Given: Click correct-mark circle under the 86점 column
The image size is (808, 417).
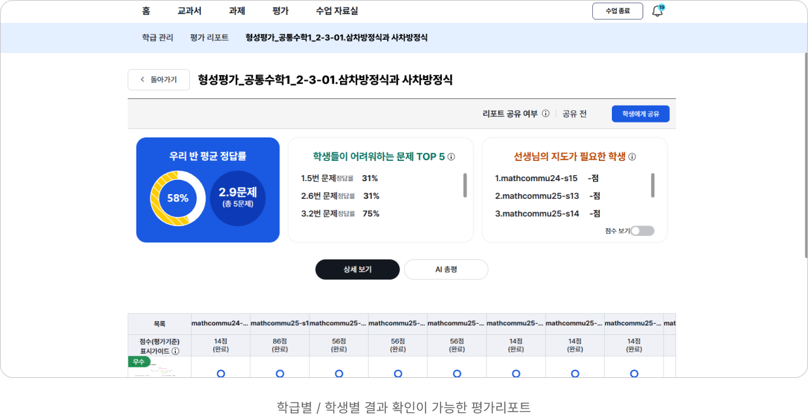Looking at the screenshot, I should tap(280, 373).
